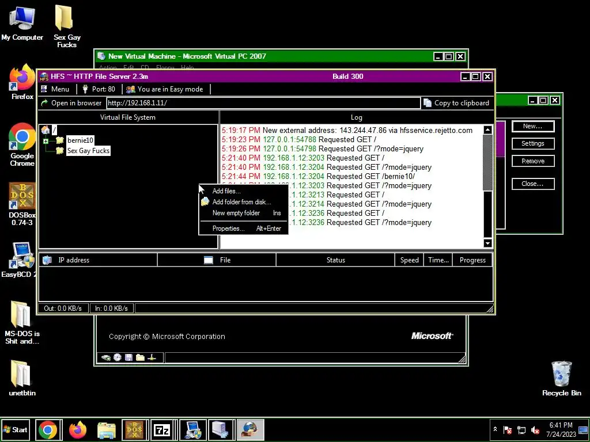Click the Speed column header
Viewport: 590px width, 442px height.
[410, 260]
